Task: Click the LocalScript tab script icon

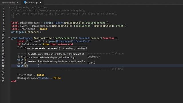Action: tap(25, 2)
